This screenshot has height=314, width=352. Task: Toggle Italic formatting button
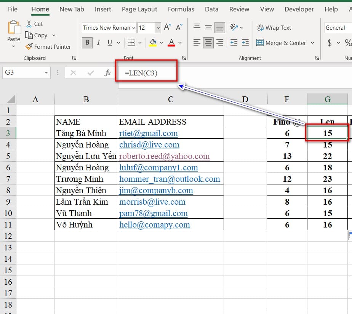point(99,43)
